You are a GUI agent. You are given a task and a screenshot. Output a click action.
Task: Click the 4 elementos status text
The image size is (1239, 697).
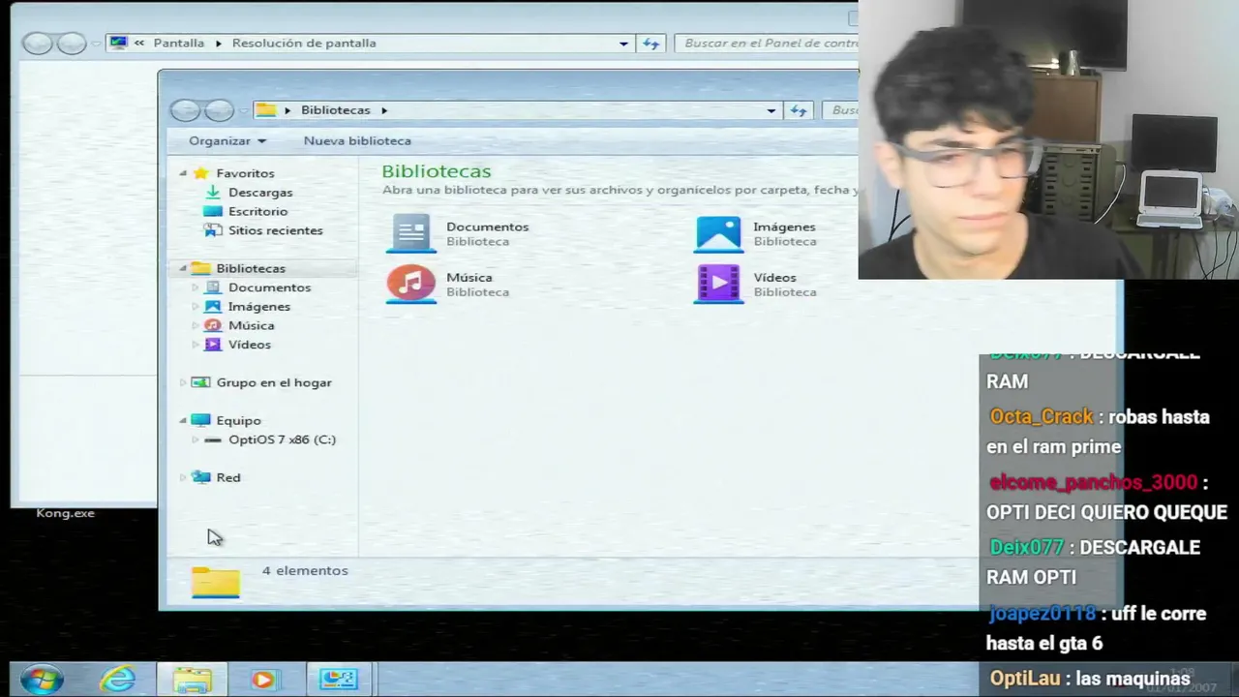tap(305, 570)
